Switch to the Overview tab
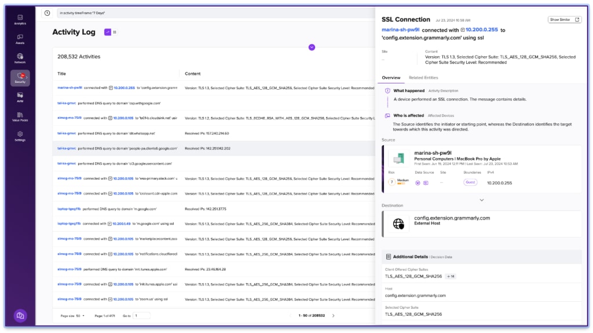593x333 pixels. (391, 78)
